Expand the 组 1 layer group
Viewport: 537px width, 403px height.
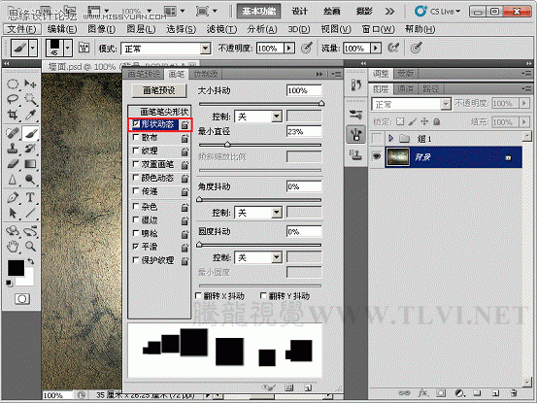(390, 138)
